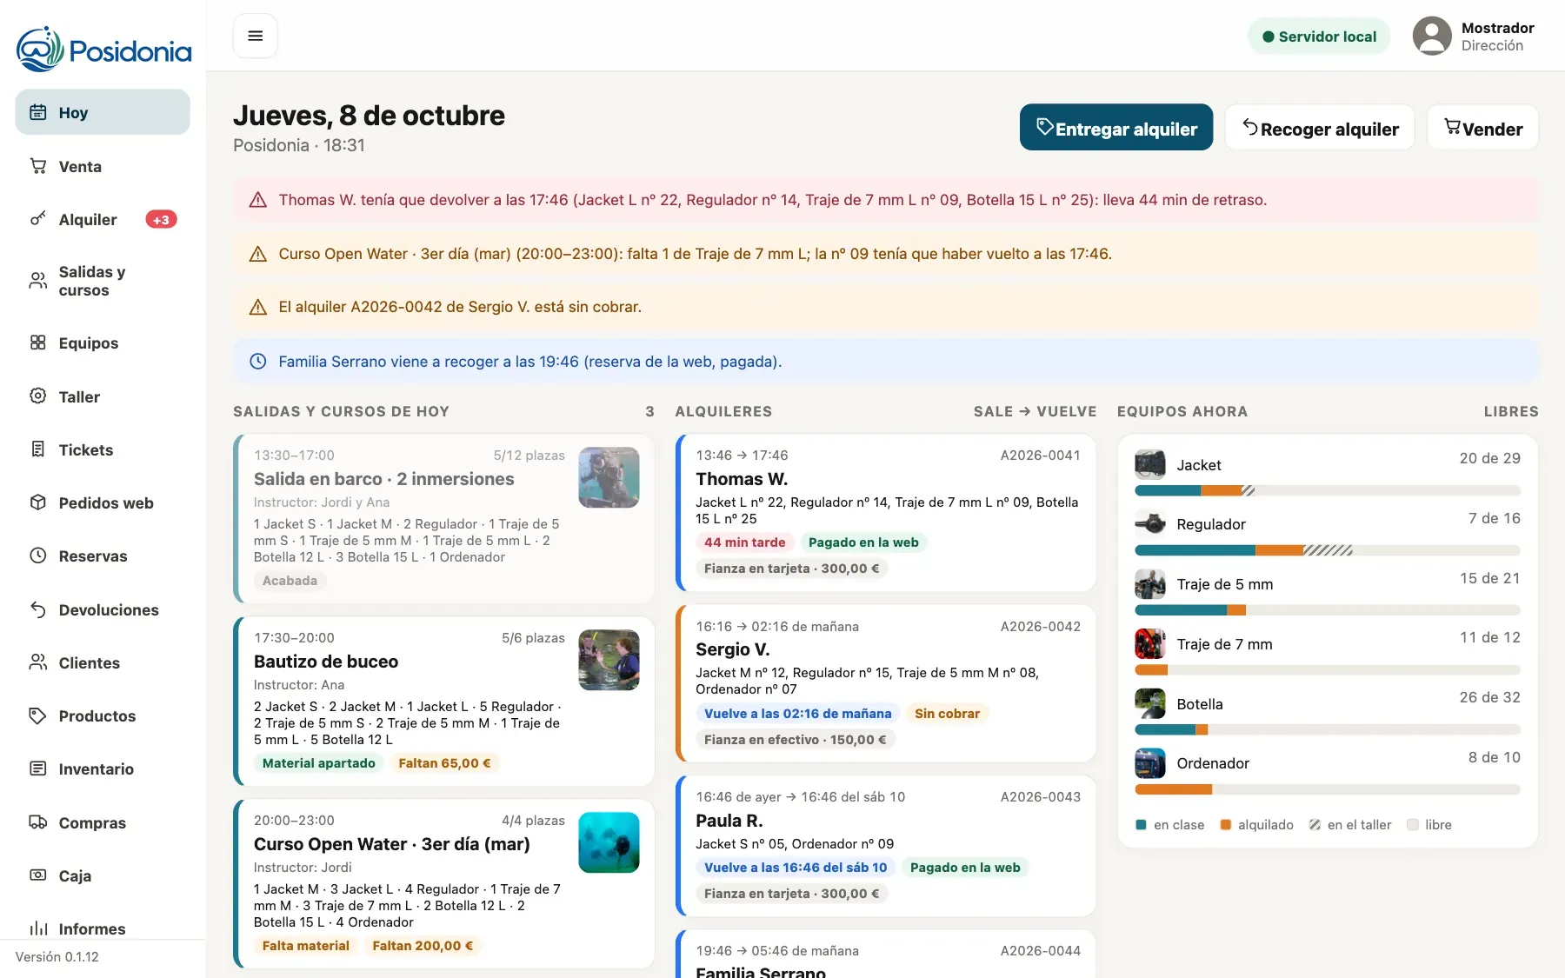This screenshot has width=1565, height=978.
Task: Click the Curso Open Water thumbnail
Action: (x=609, y=842)
